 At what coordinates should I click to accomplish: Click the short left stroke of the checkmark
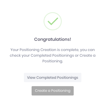[50, 23]
